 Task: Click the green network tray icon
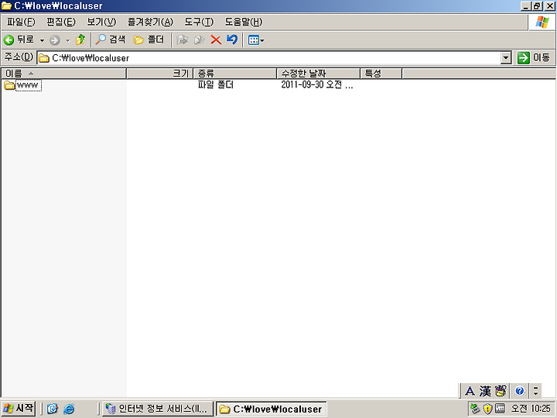(x=474, y=409)
